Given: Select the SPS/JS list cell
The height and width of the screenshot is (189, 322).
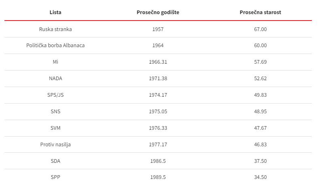Looking at the screenshot, I should tap(55, 95).
